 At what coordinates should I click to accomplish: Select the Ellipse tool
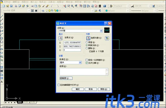(2, 49)
